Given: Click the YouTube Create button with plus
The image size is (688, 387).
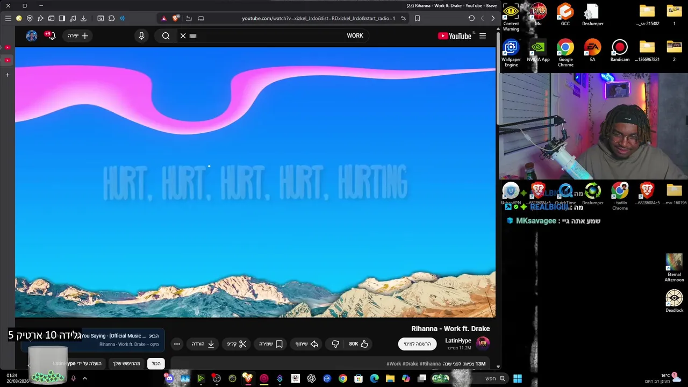Looking at the screenshot, I should 78,36.
